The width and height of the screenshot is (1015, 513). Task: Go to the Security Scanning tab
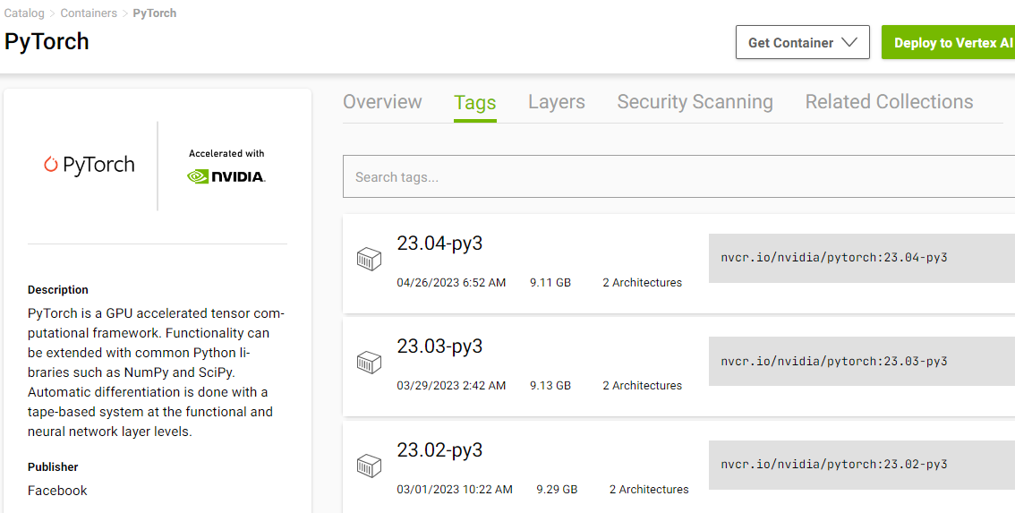(695, 102)
